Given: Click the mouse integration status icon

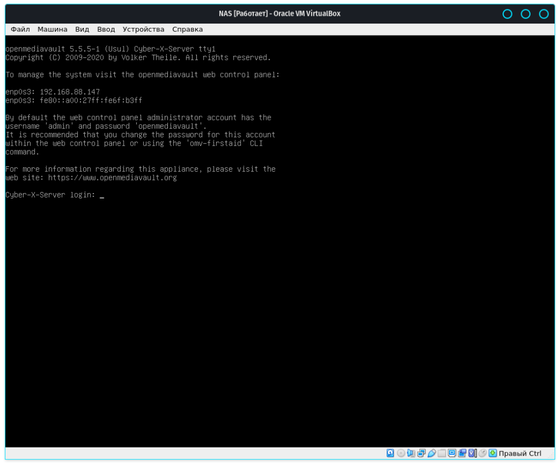Looking at the screenshot, I should point(482,453).
